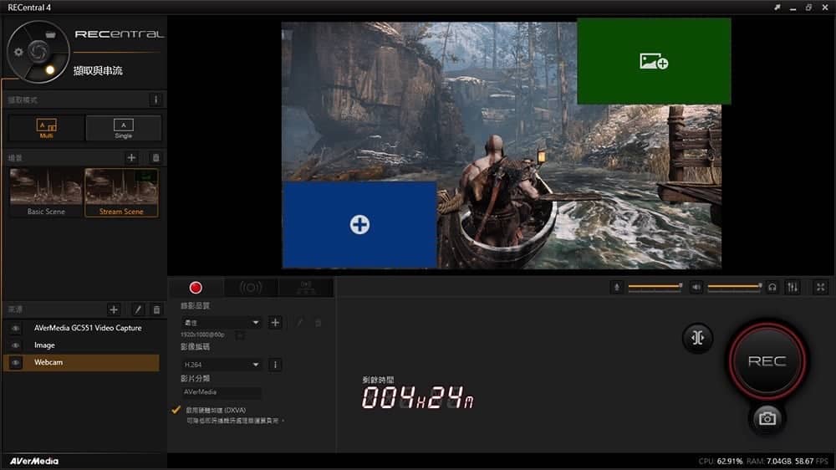This screenshot has width=836, height=470.
Task: Toggle headphone monitoring icon
Action: tap(772, 287)
